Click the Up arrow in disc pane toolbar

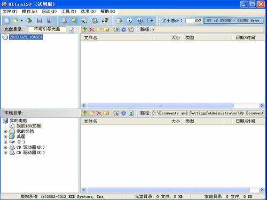84,29
